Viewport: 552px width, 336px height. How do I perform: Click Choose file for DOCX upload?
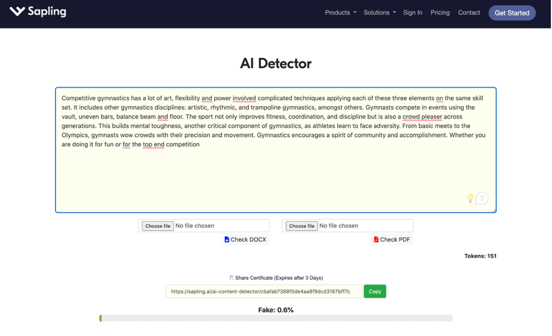tap(157, 225)
